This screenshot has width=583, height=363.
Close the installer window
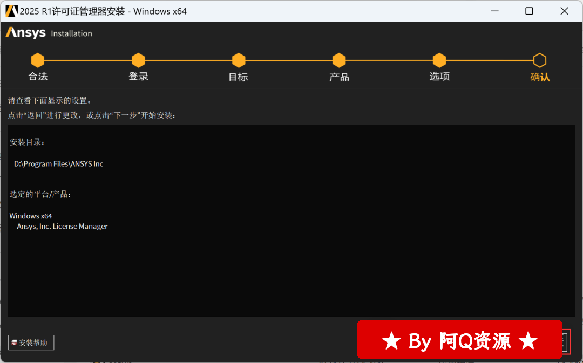(x=564, y=11)
